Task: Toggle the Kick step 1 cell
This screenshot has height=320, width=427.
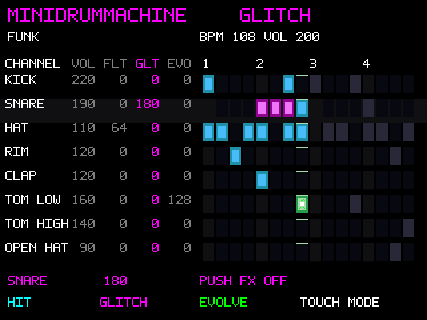Action: click(208, 84)
